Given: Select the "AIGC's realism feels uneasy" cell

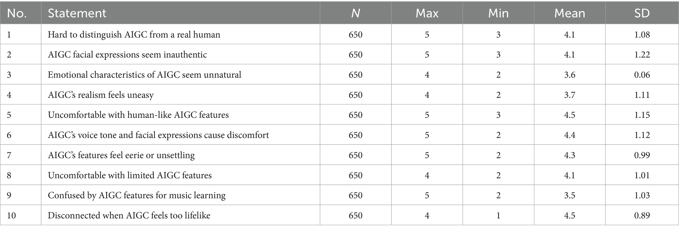Looking at the screenshot, I should click(101, 95).
